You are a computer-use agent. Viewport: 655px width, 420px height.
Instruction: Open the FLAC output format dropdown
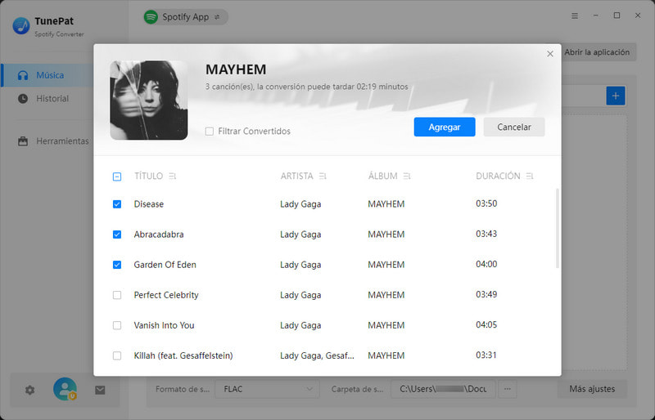click(x=268, y=389)
